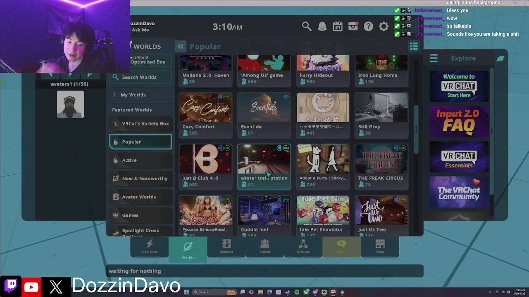Open the Furry Hideout world
This screenshot has height=297, width=529.
coord(323,71)
